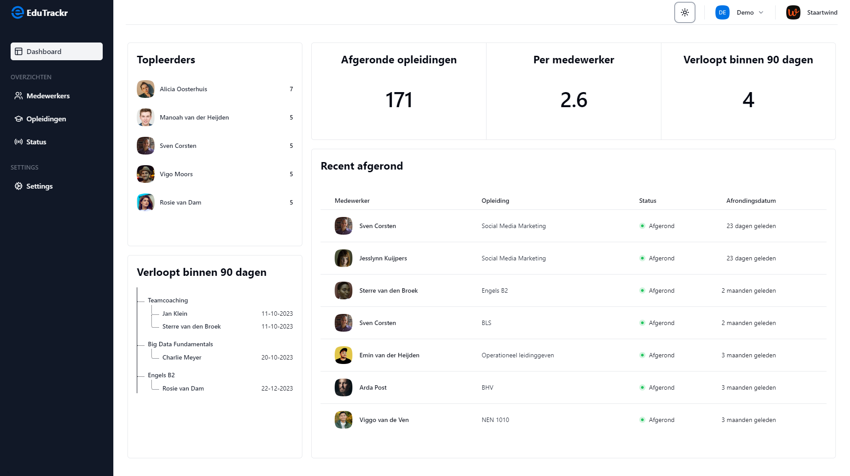The image size is (850, 476).
Task: Collapse the Engels B2 tree branch
Action: [161, 375]
